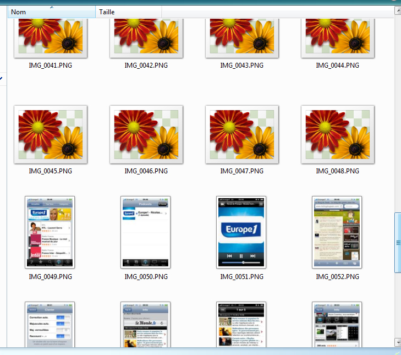The width and height of the screenshot is (401, 355).
Task: Select the flower thumbnail of IMG_0045.PNG
Action: 50,134
